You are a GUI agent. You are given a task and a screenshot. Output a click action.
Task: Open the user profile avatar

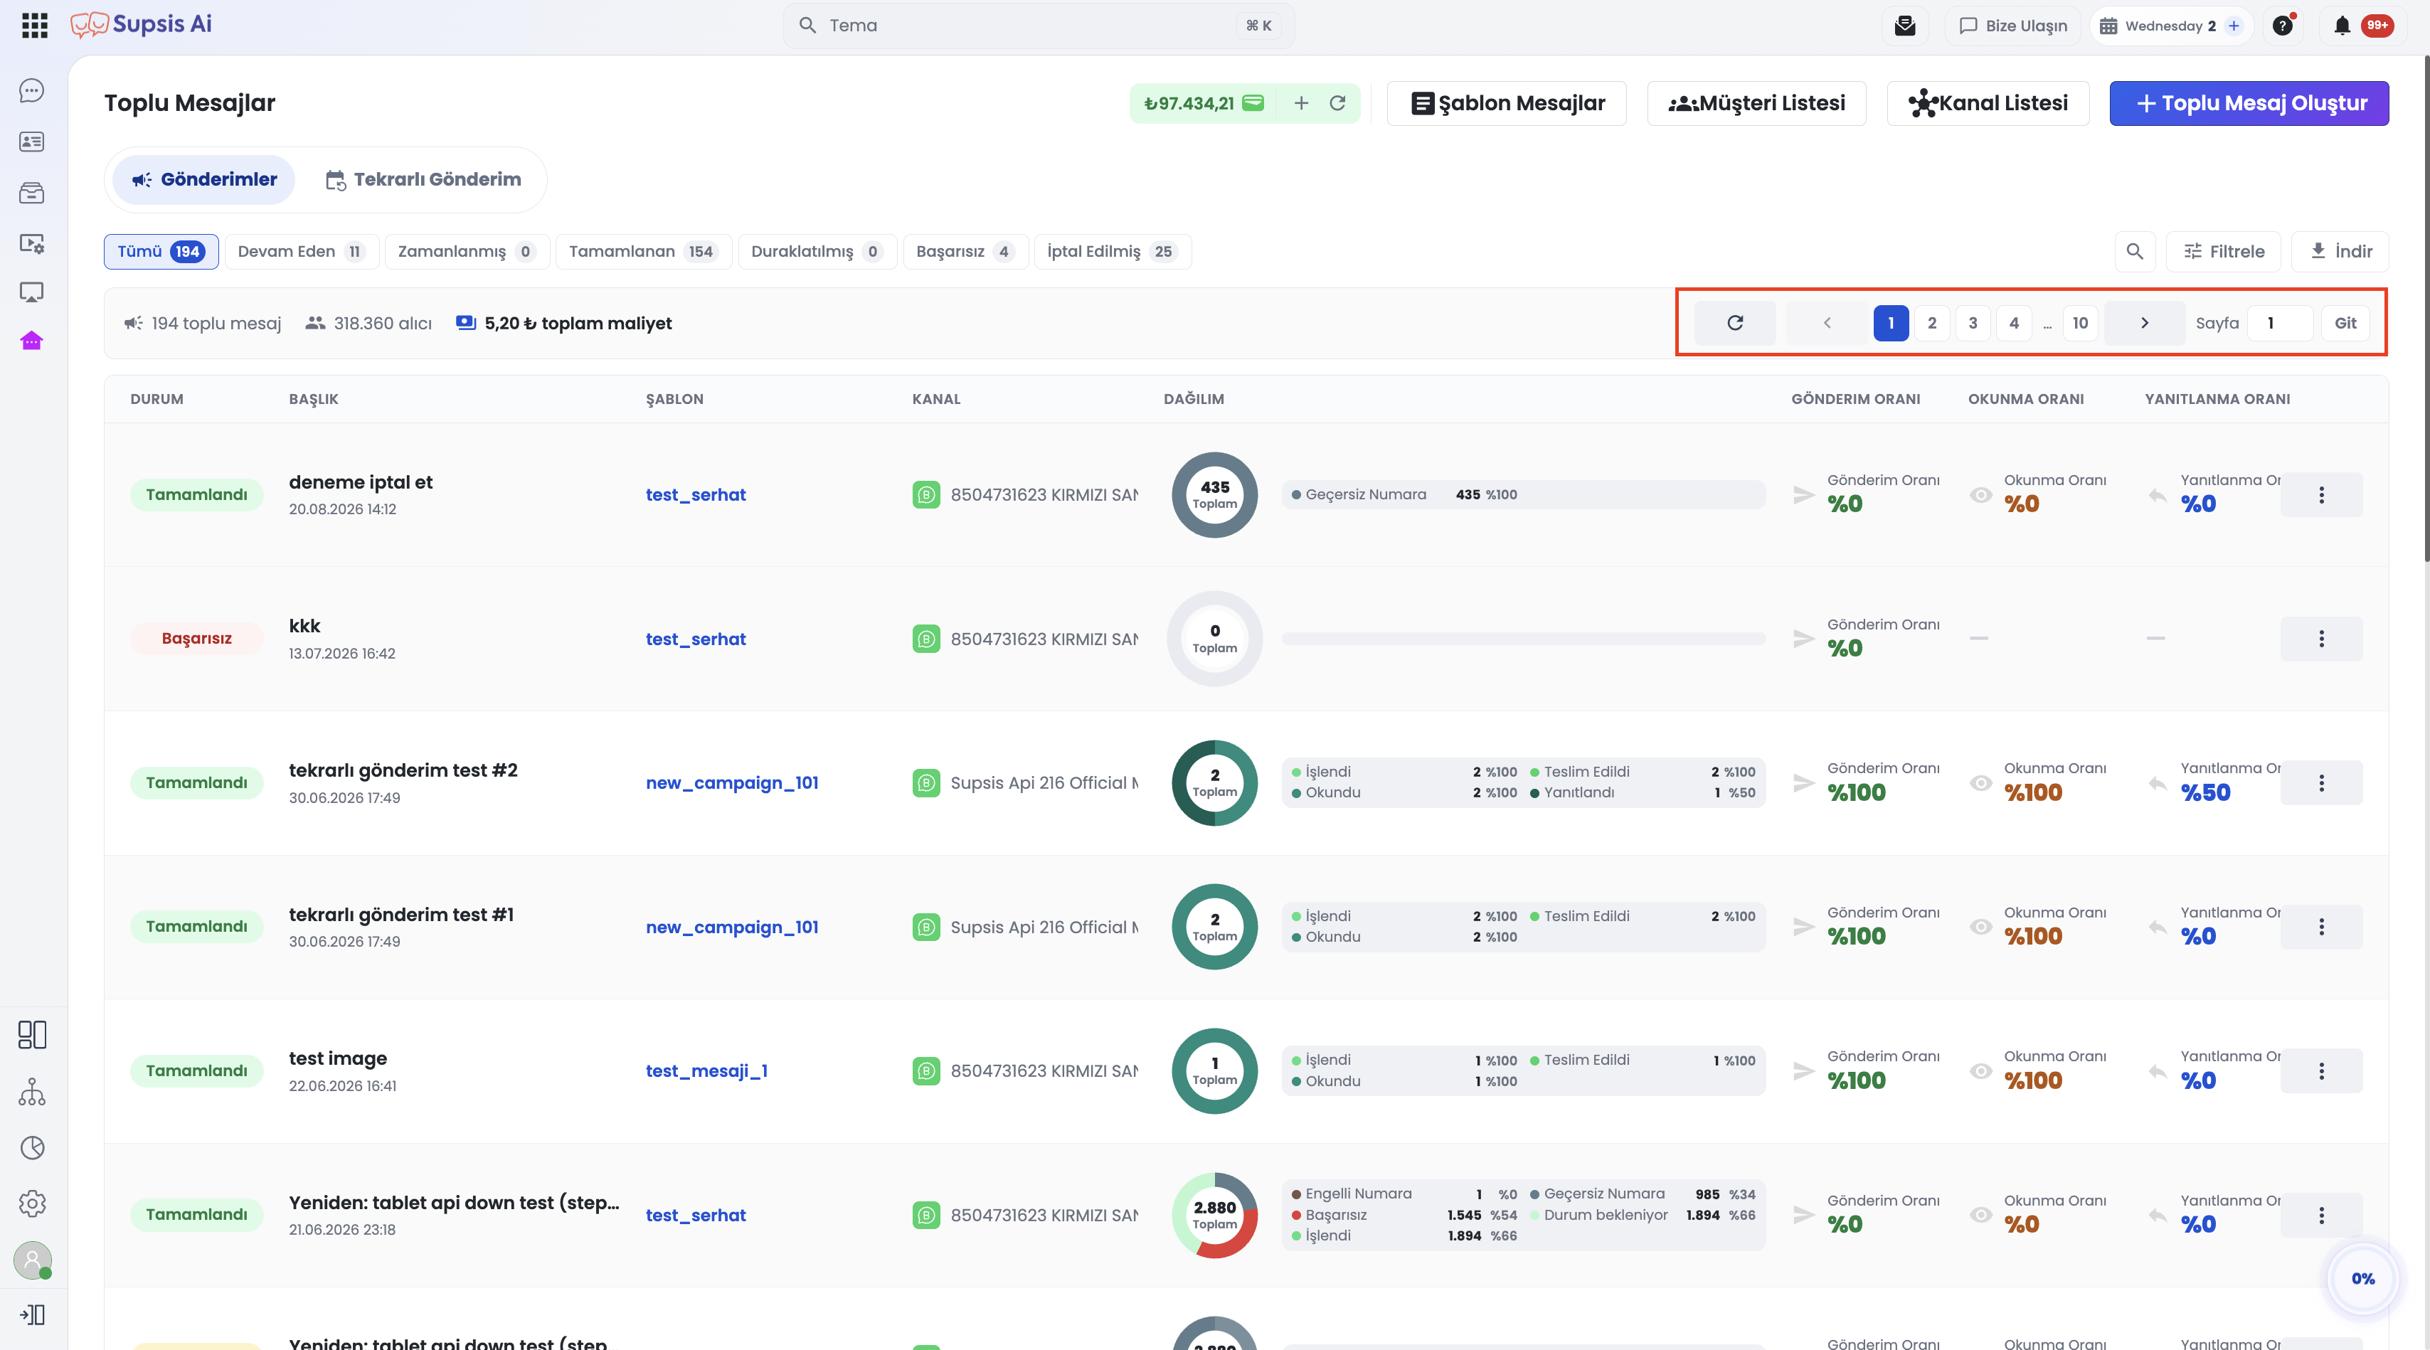coord(32,1260)
